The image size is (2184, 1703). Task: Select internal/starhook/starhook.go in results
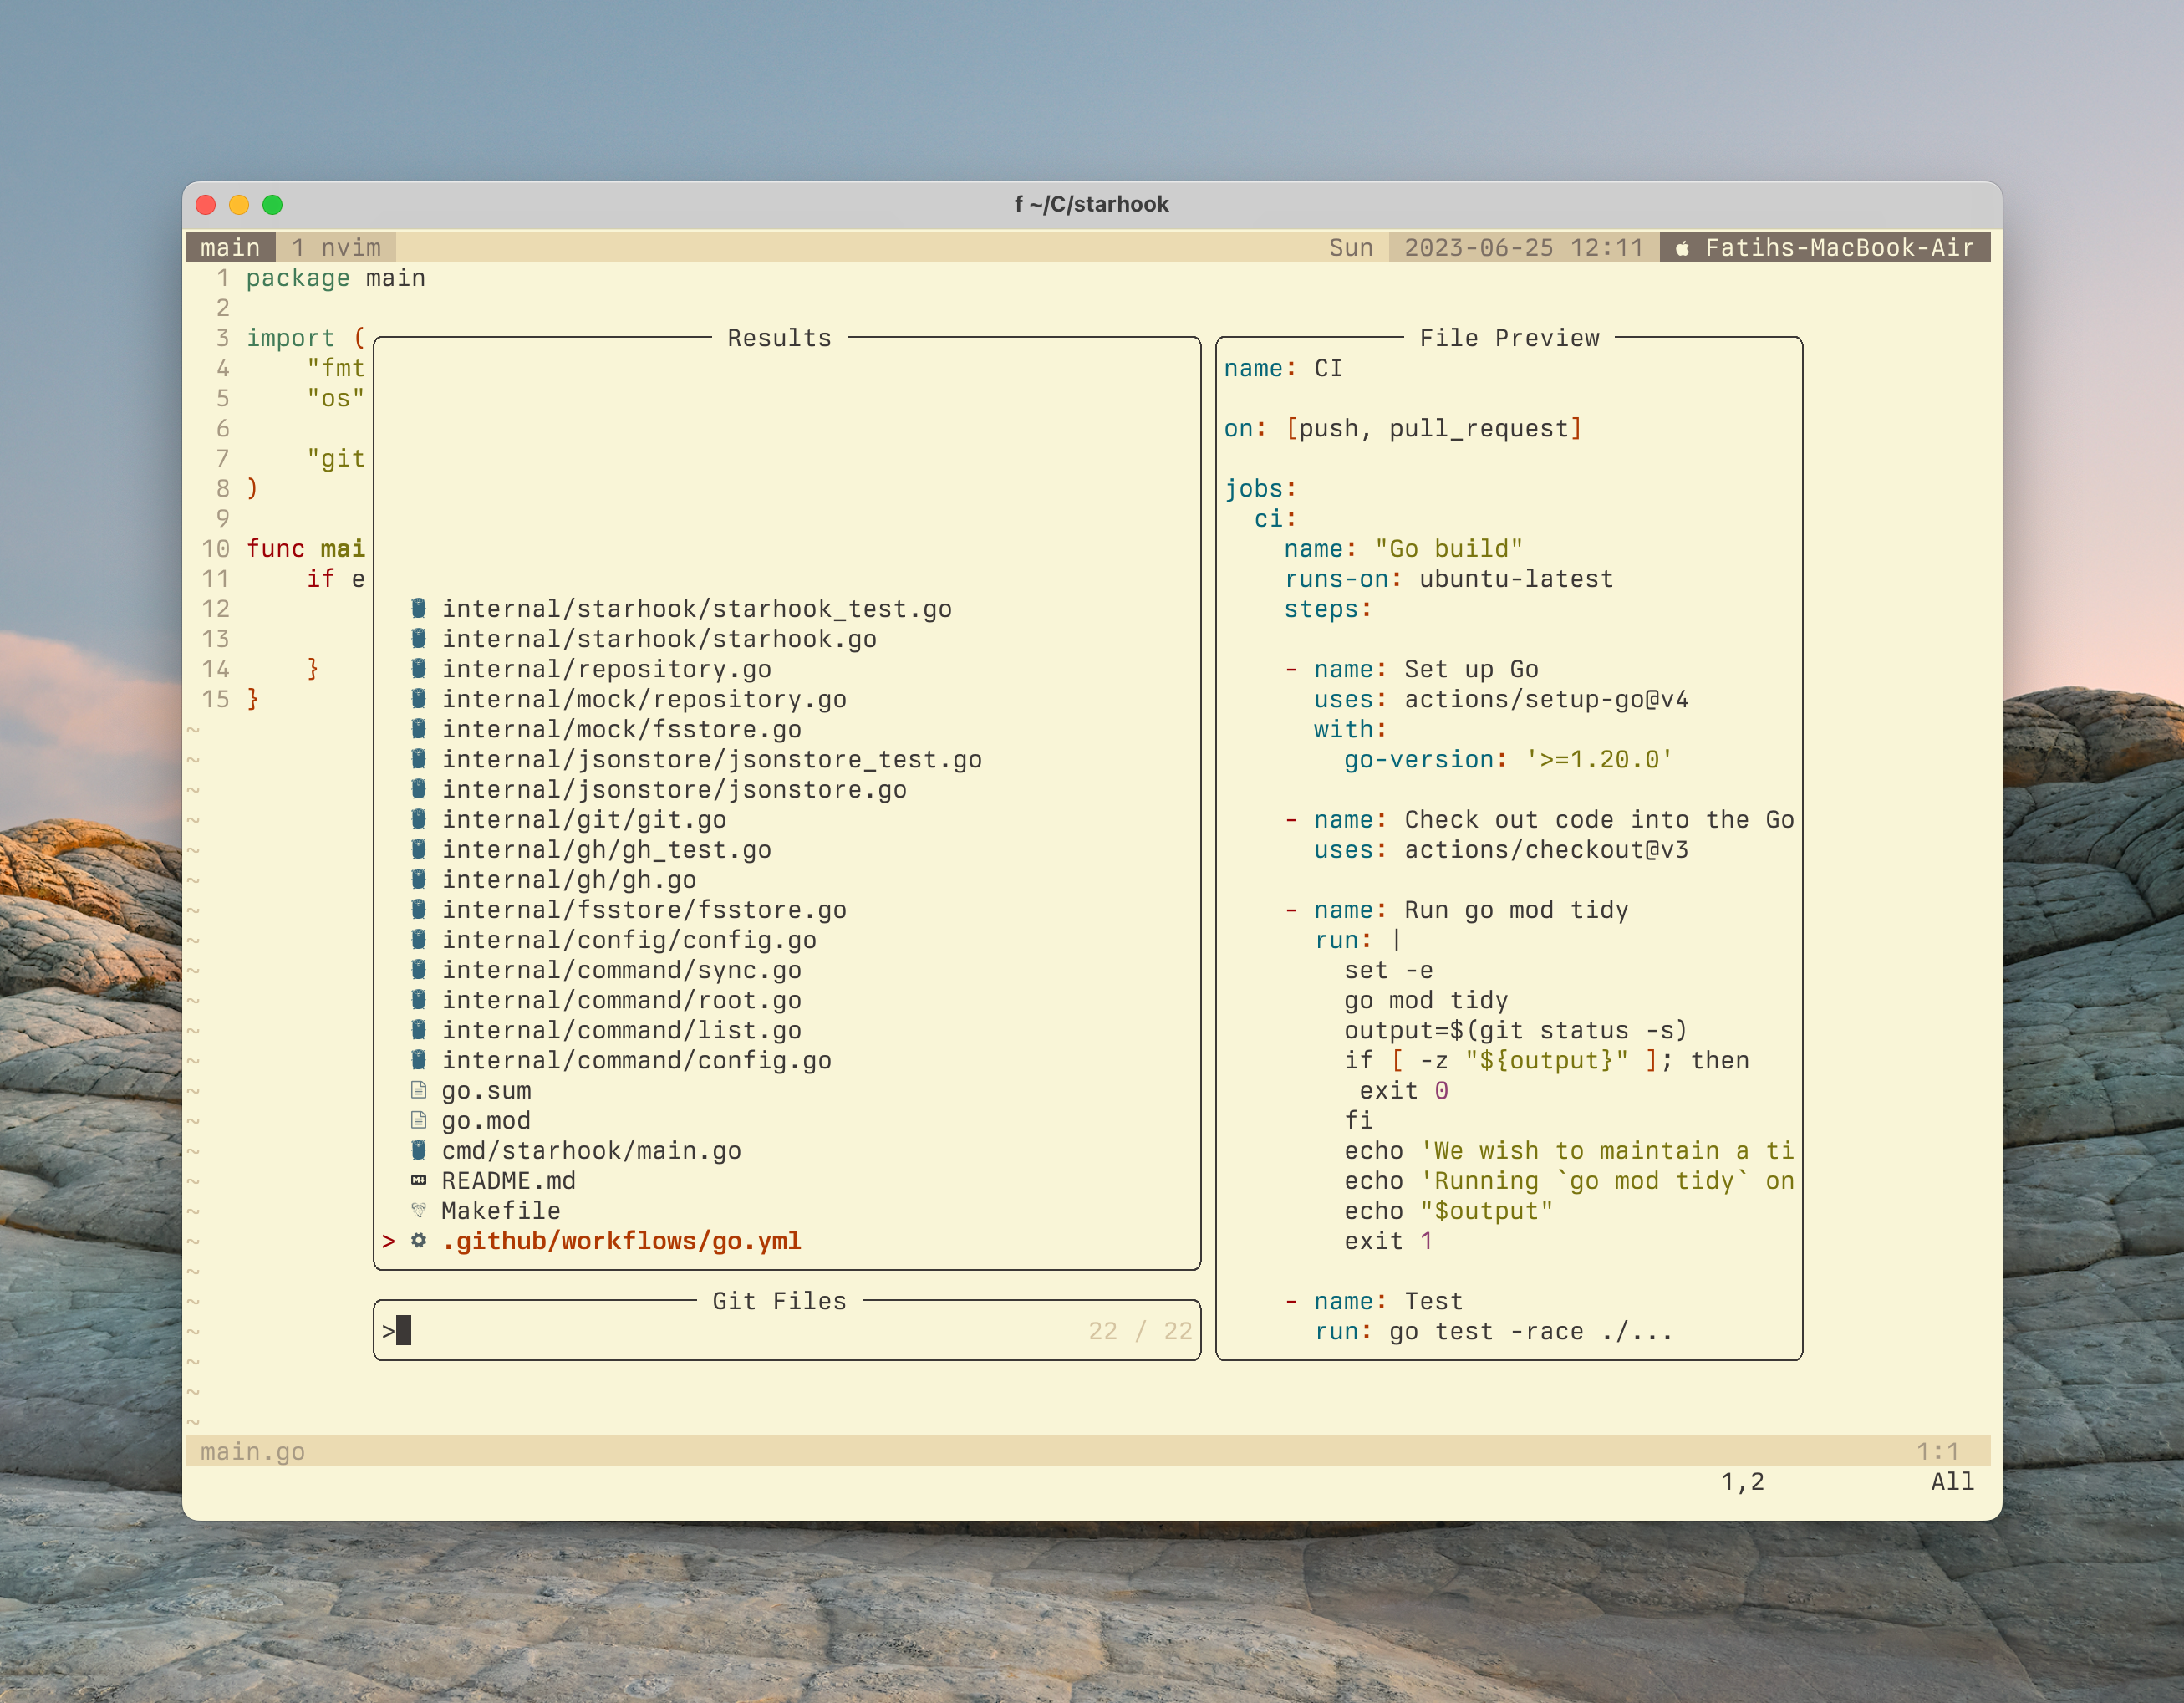pos(659,638)
